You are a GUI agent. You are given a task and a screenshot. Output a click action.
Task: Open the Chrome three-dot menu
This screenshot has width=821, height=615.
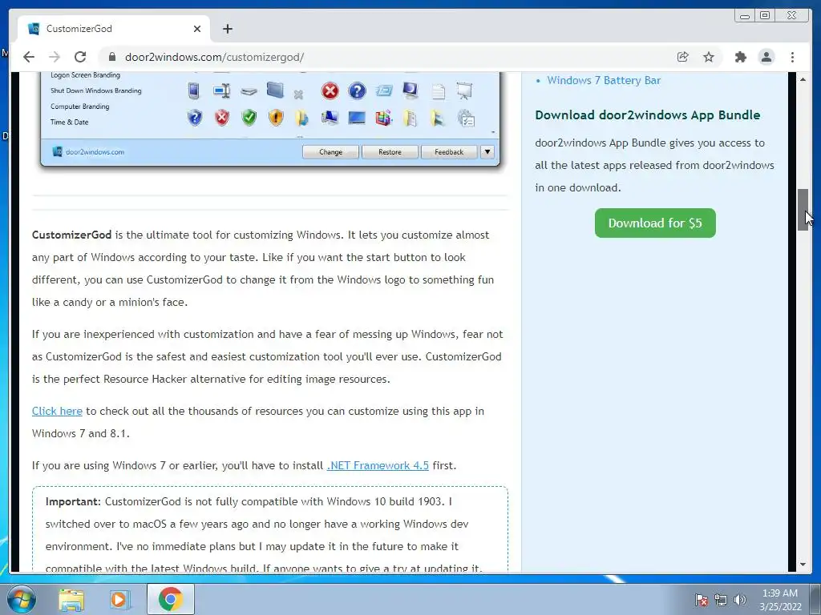[x=792, y=57]
